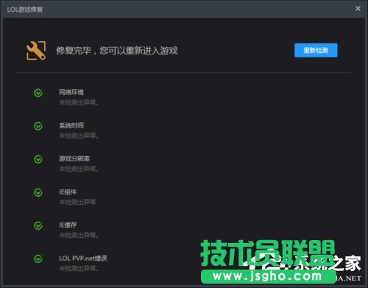Click the orange wrench repair icon
The image size is (368, 288).
pyautogui.click(x=36, y=51)
